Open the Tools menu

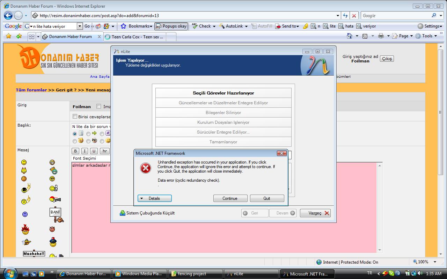(426, 36)
